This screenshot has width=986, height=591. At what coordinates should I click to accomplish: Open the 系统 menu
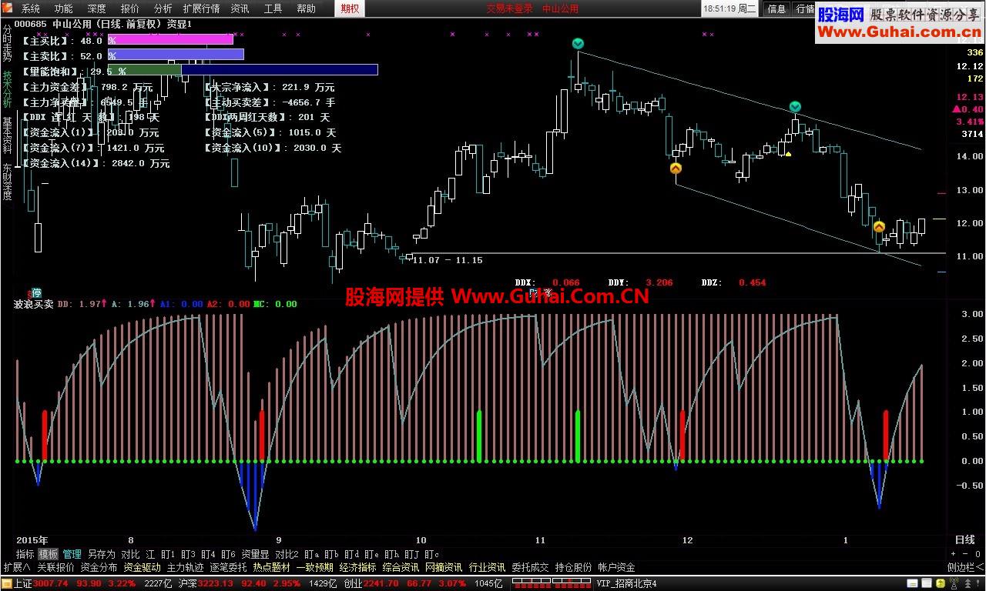(x=31, y=8)
